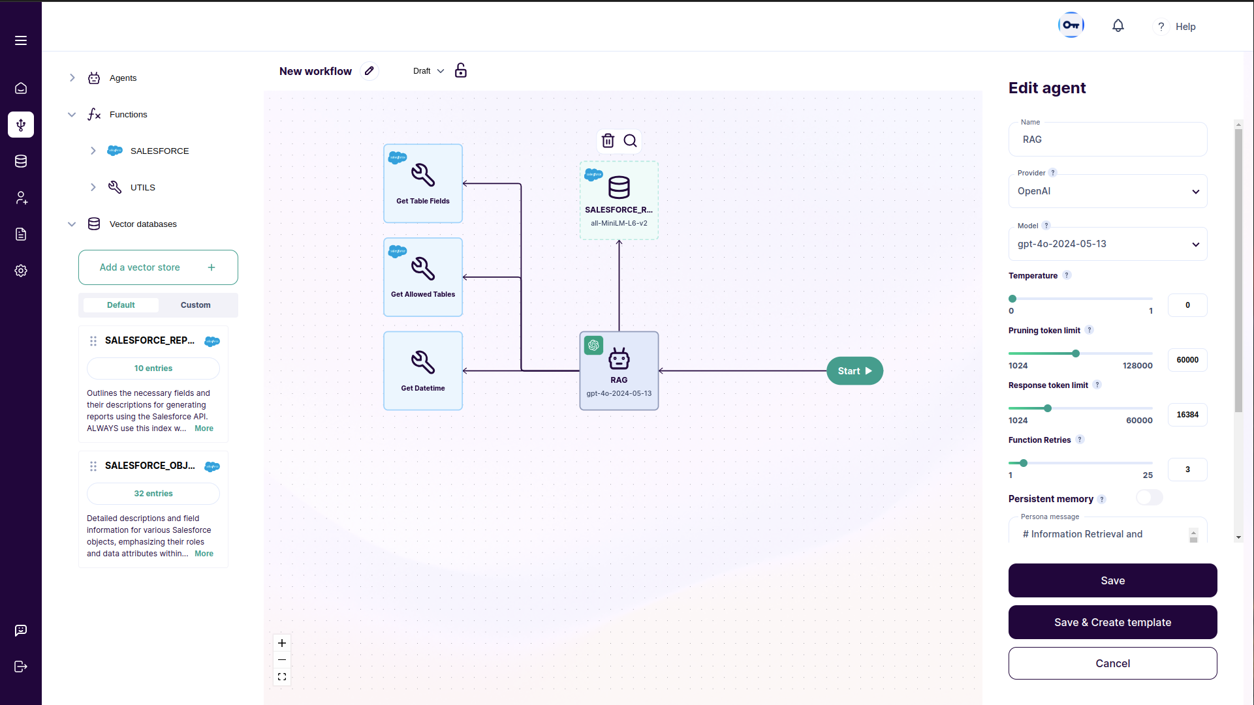Viewport: 1254px width, 705px height.
Task: Zoom in on canvas with plus
Action: point(282,643)
